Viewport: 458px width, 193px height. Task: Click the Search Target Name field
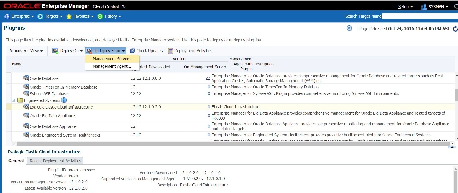420,16
